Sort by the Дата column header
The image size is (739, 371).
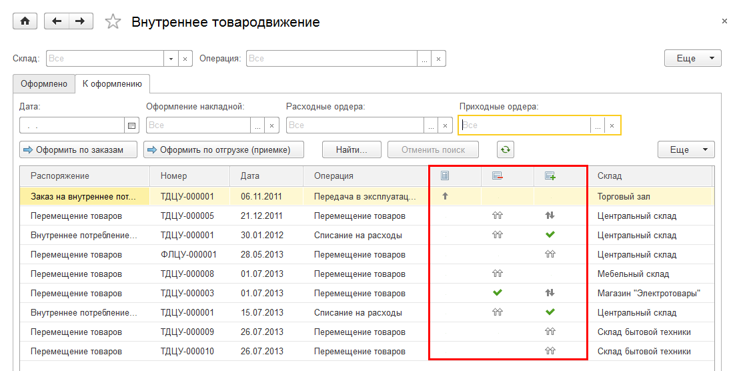[x=266, y=176]
